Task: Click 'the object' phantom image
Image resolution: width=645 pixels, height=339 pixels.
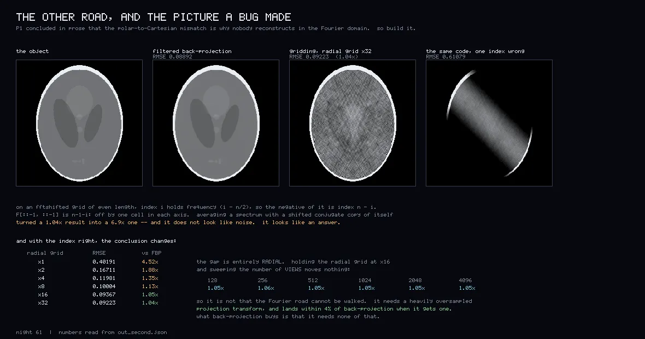Action: pos(79,123)
